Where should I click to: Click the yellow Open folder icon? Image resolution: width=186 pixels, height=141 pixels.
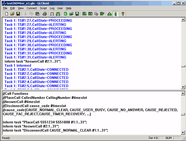tap(12, 14)
